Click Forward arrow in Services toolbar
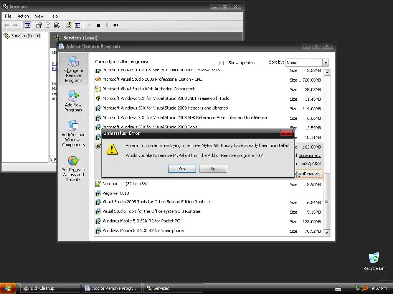This screenshot has height=294, width=393. coord(15,25)
